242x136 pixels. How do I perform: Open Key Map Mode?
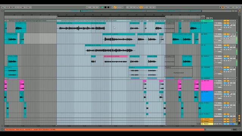[226, 7]
